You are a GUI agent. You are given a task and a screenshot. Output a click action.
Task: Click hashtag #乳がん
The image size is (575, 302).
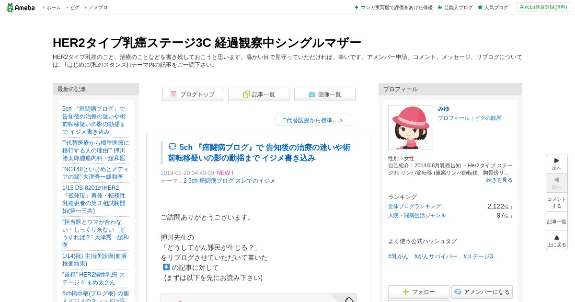pyautogui.click(x=398, y=256)
